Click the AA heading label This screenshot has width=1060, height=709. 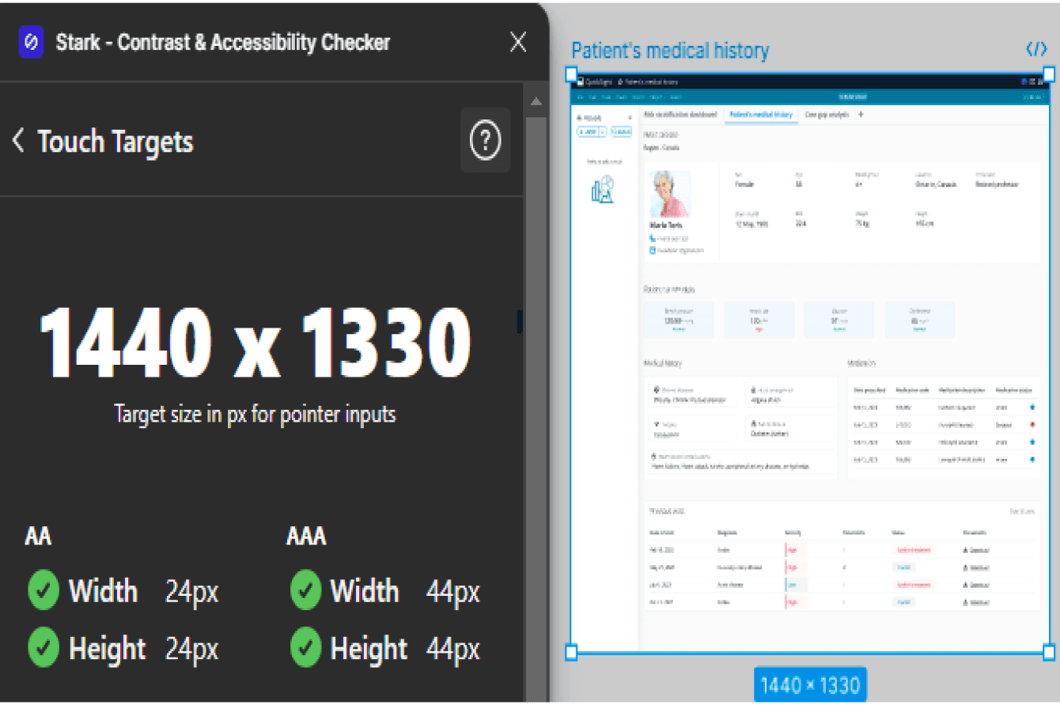38,536
